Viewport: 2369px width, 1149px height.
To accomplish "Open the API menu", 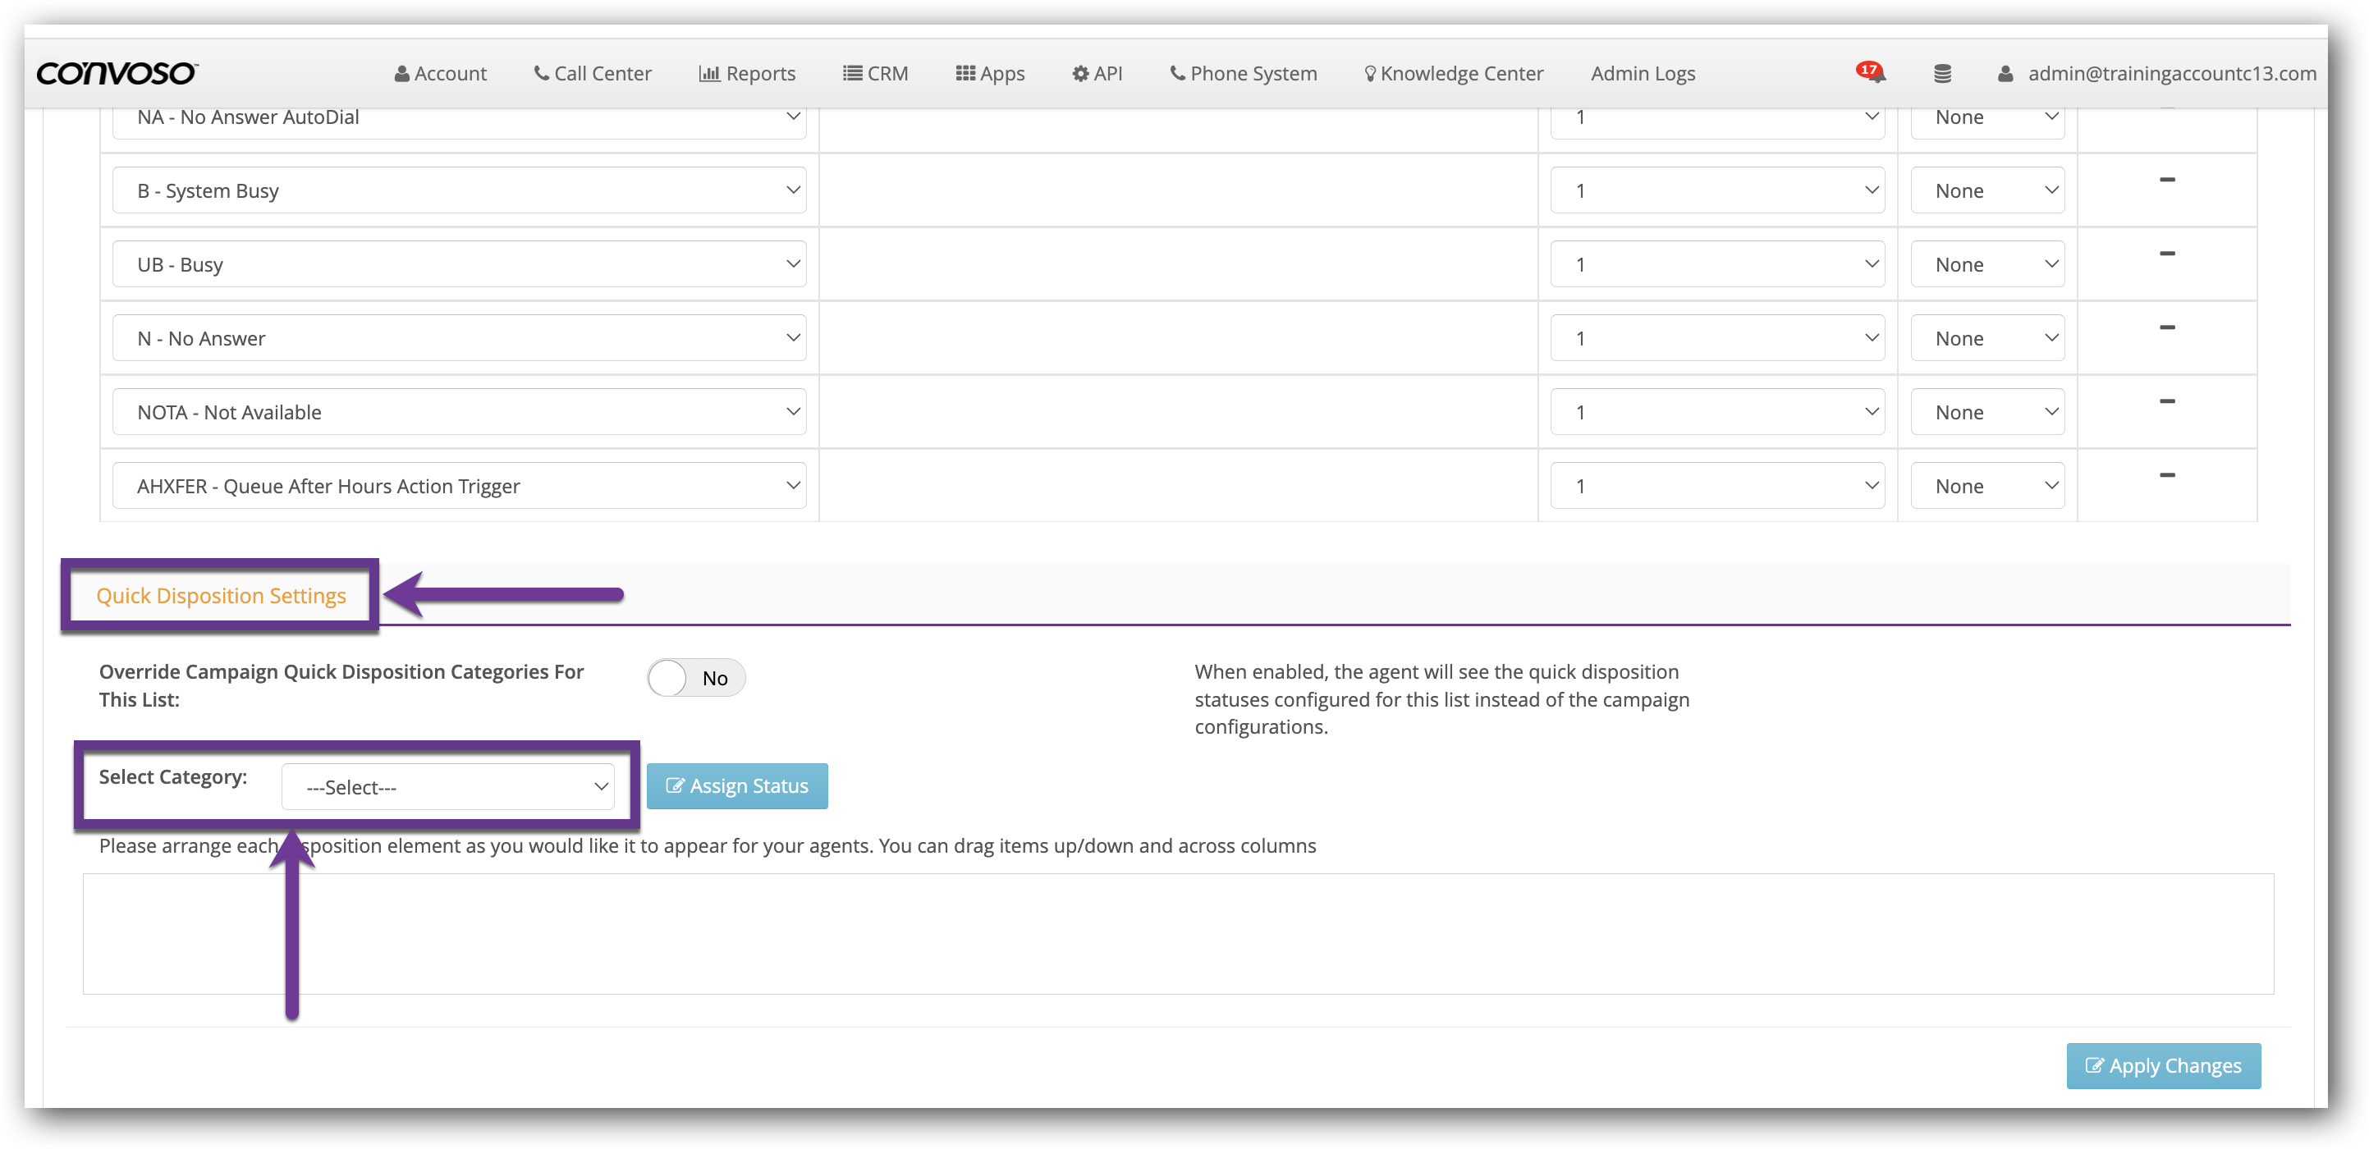I will tap(1097, 74).
